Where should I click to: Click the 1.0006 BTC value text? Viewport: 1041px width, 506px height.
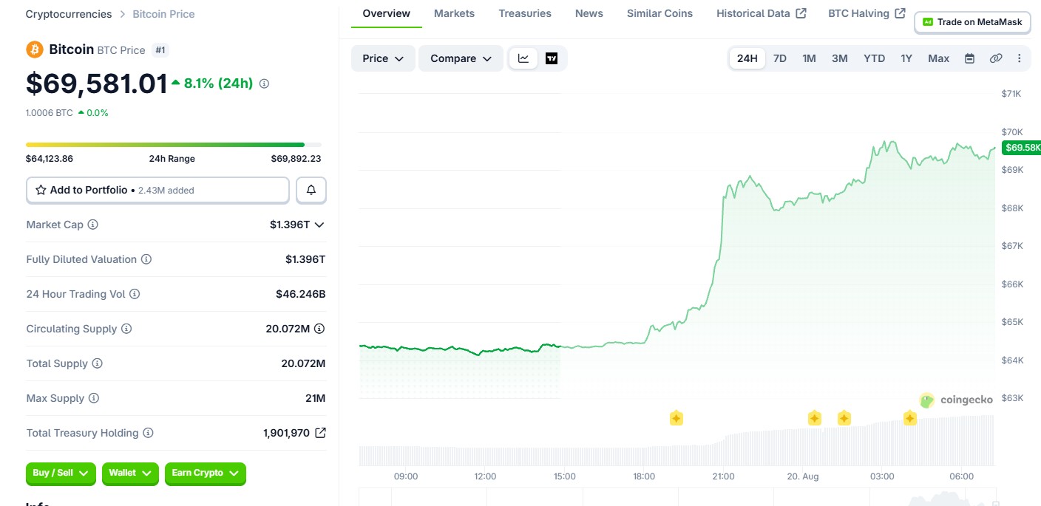point(50,113)
